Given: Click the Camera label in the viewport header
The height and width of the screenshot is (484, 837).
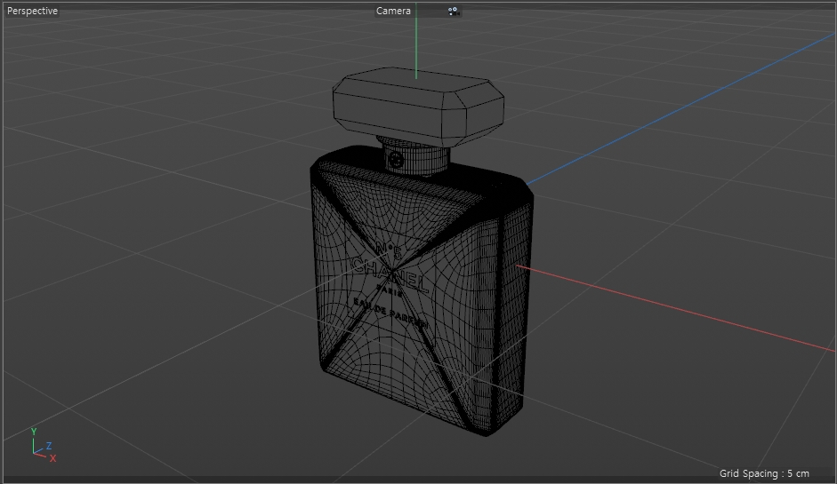Looking at the screenshot, I should point(393,11).
